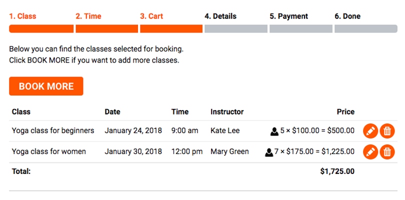This screenshot has width=405, height=200.
Task: Delete the Yoga class for beginners booking
Action: tap(387, 131)
